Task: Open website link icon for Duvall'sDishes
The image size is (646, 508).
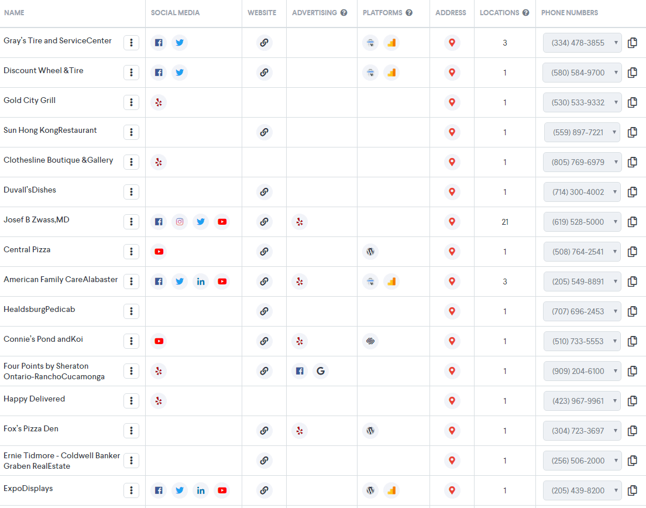Action: pos(264,192)
